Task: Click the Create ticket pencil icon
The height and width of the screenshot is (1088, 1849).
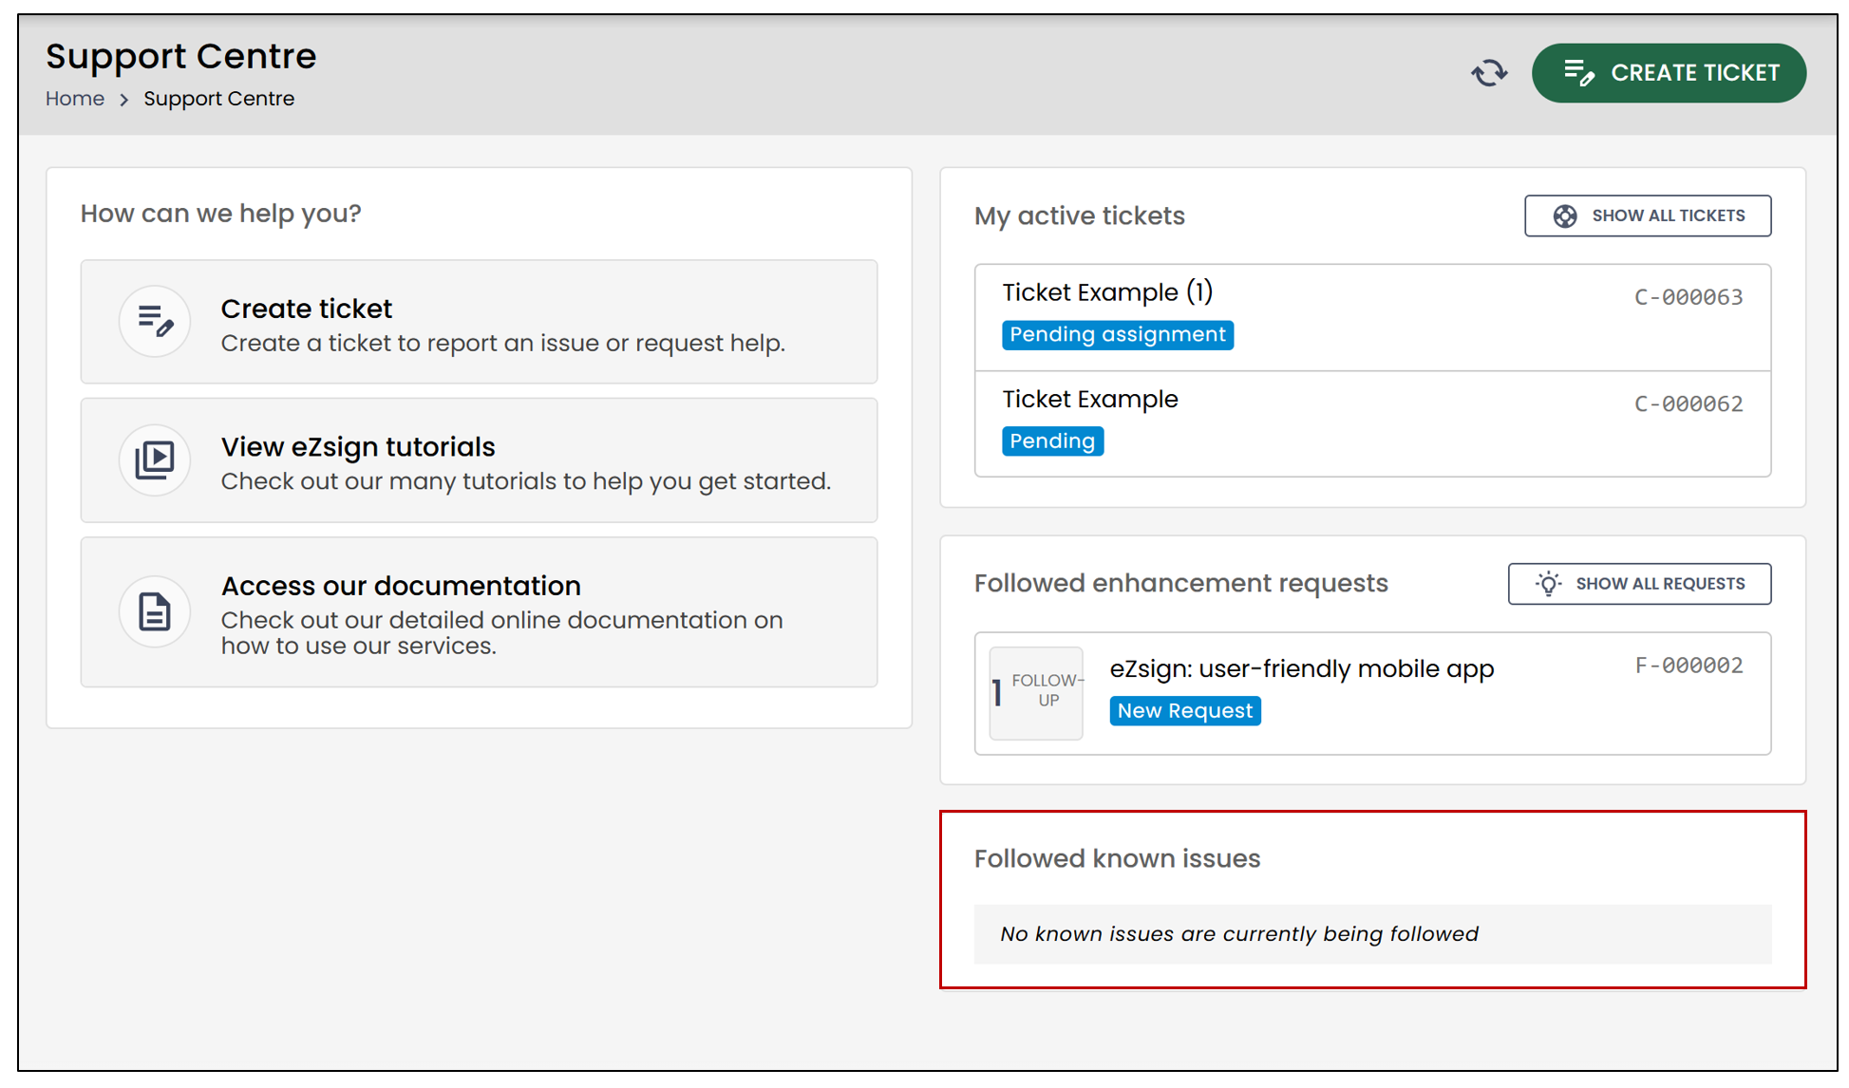Action: point(155,321)
